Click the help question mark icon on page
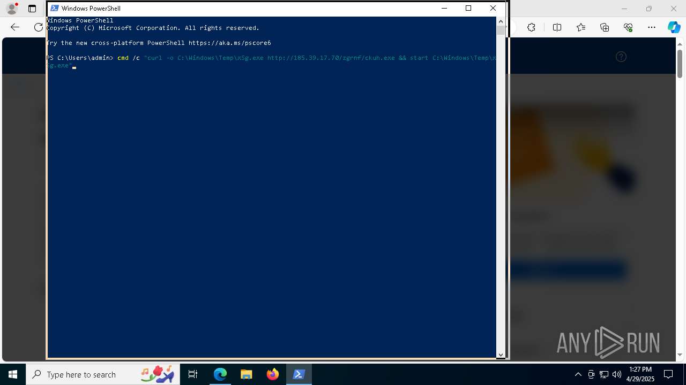Viewport: 686px width, 385px height. click(621, 57)
